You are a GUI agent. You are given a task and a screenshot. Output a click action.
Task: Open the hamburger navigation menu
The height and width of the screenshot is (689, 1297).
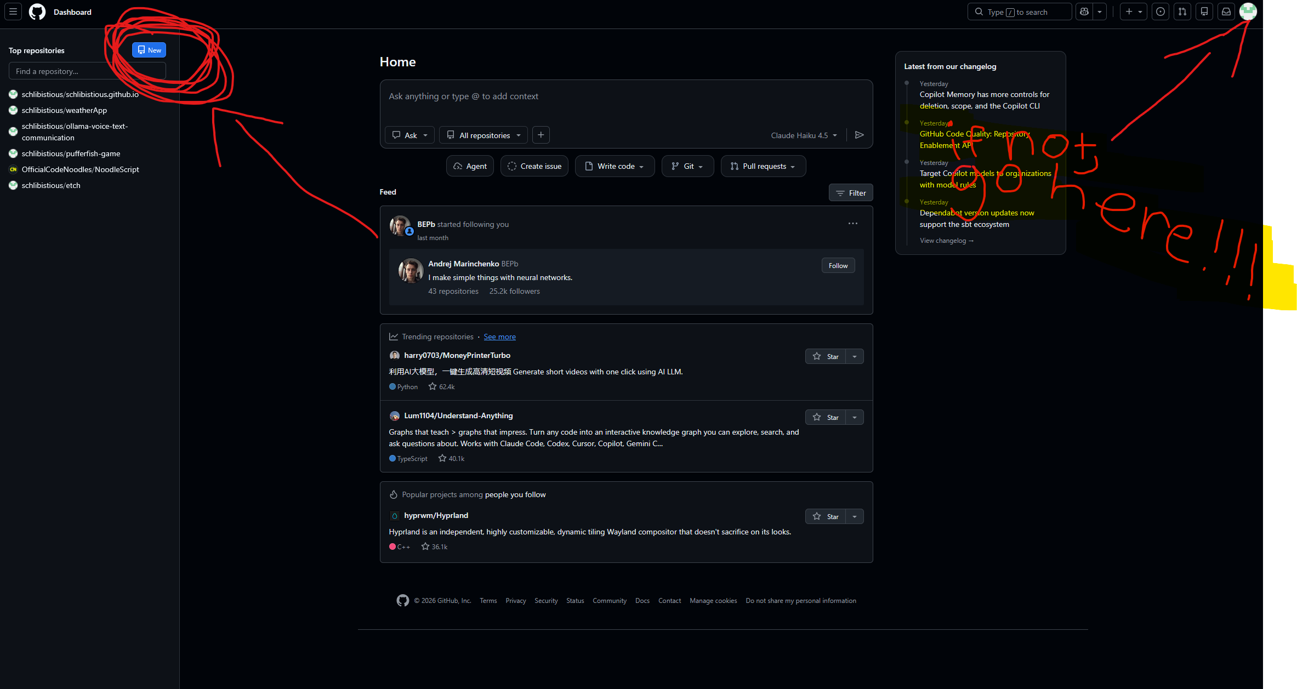click(13, 12)
